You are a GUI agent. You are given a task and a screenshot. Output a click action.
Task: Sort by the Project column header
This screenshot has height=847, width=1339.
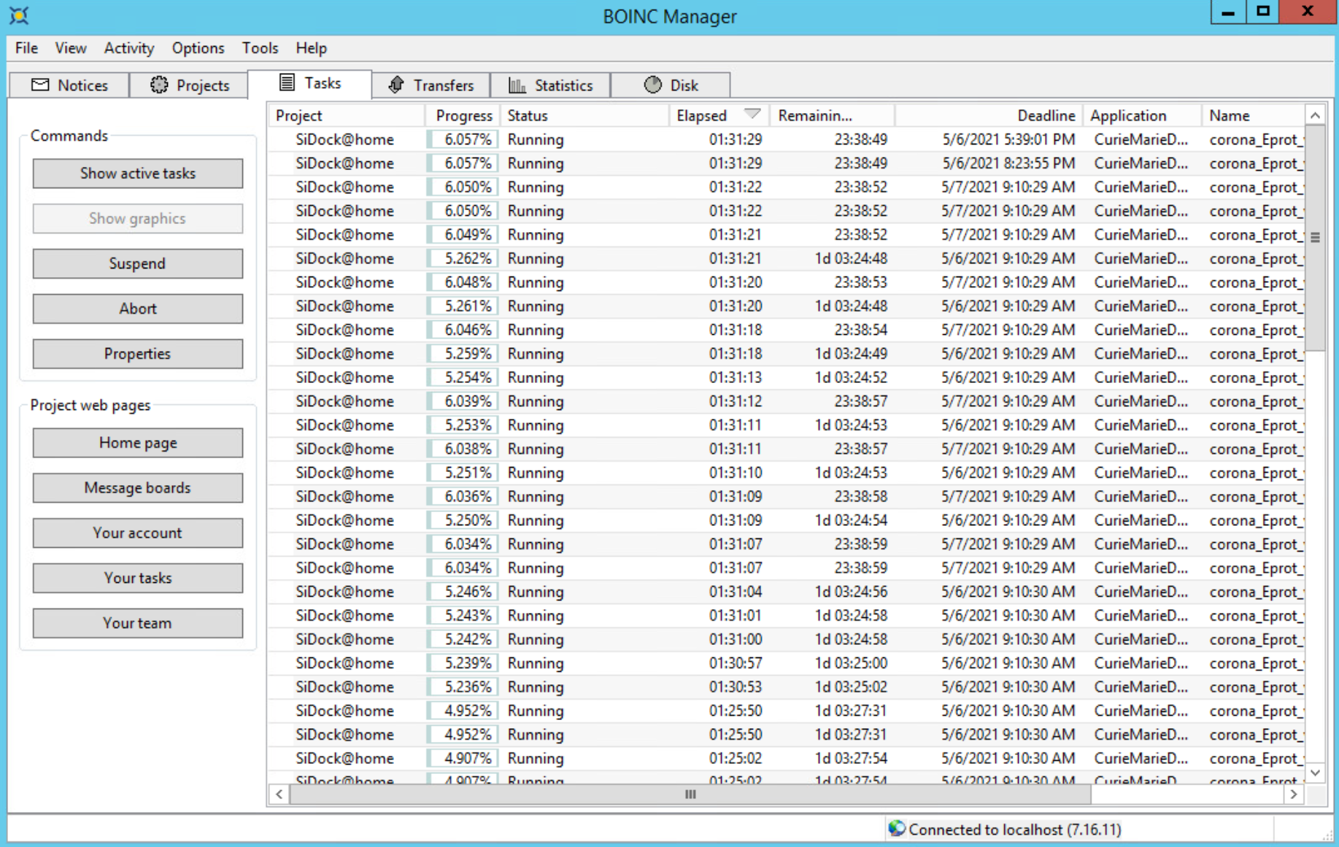[x=347, y=115]
